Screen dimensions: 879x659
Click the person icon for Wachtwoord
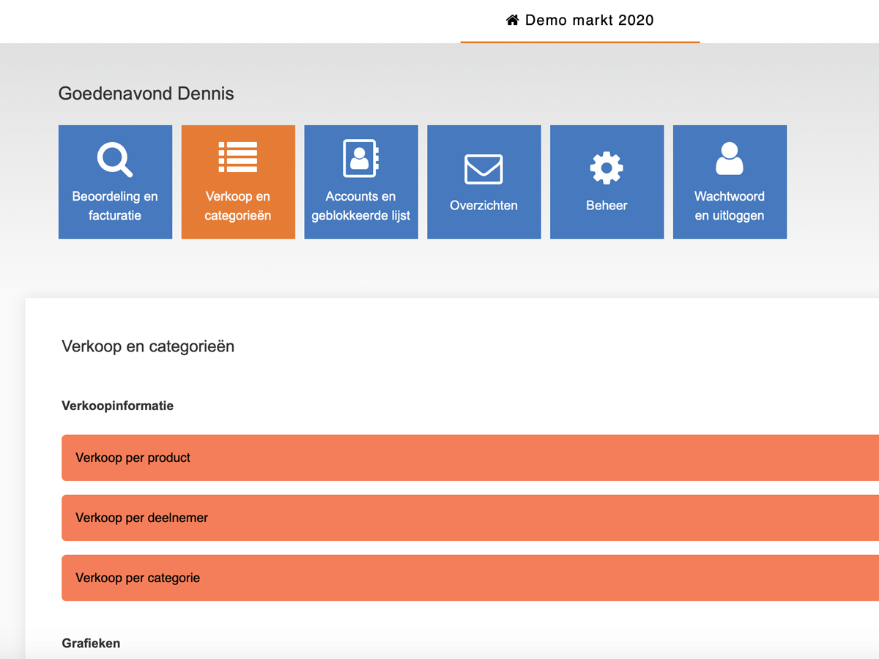[730, 158]
